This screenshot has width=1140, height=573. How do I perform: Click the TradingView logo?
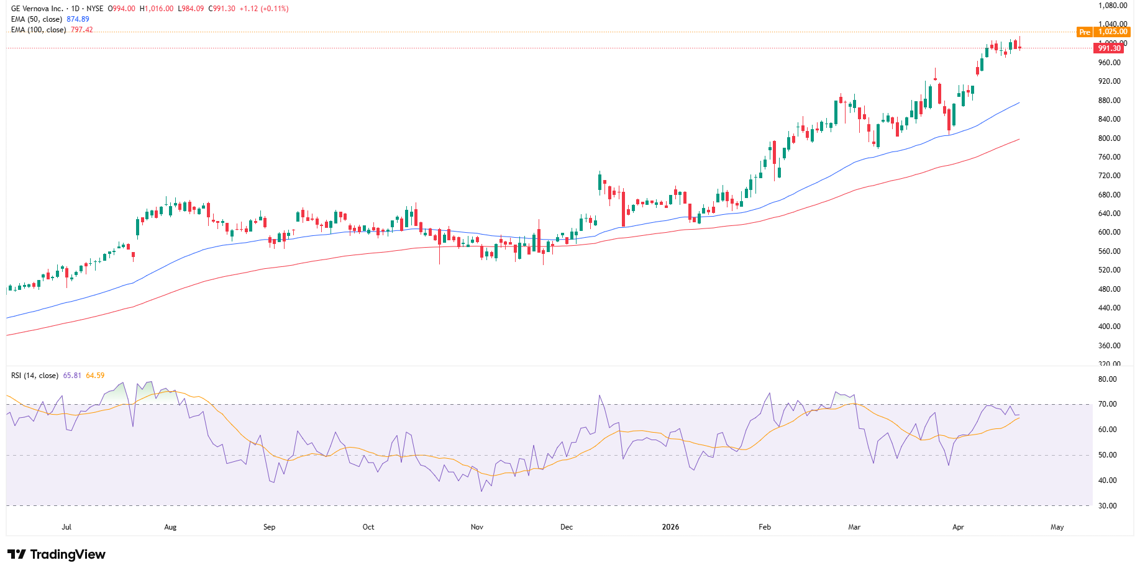pyautogui.click(x=57, y=554)
